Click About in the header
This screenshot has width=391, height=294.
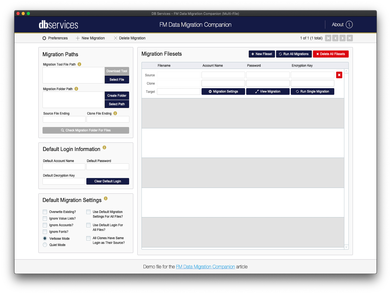[337, 24]
